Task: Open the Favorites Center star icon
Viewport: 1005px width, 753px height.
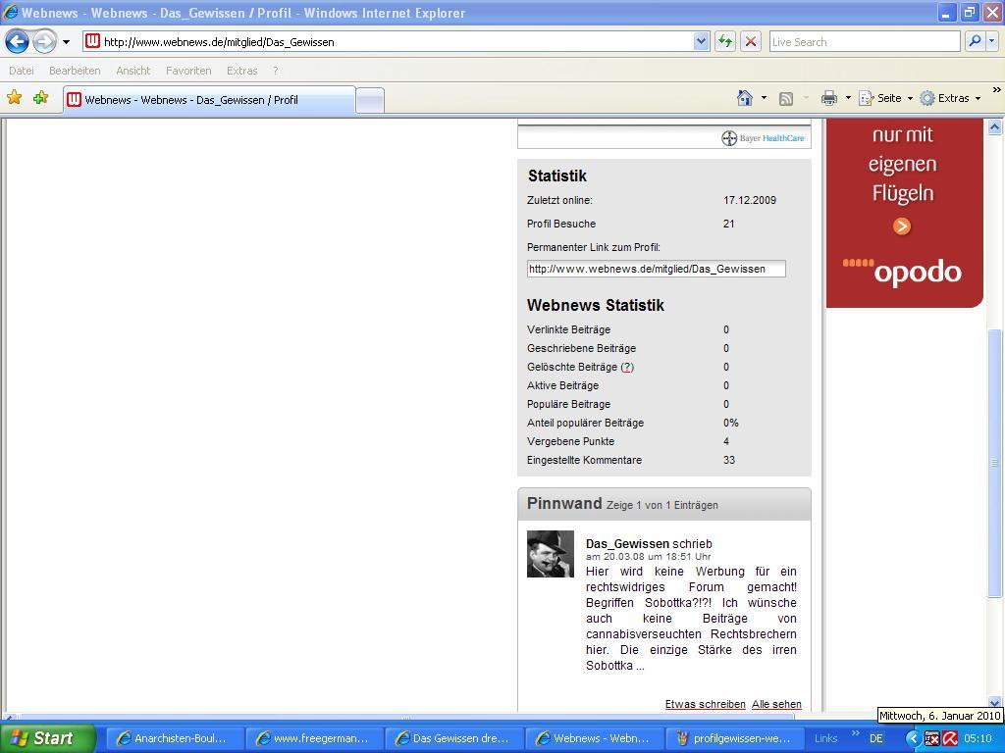Action: coord(15,98)
